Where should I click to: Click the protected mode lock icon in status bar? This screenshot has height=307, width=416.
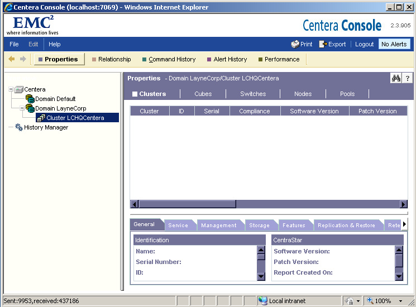[349, 301]
